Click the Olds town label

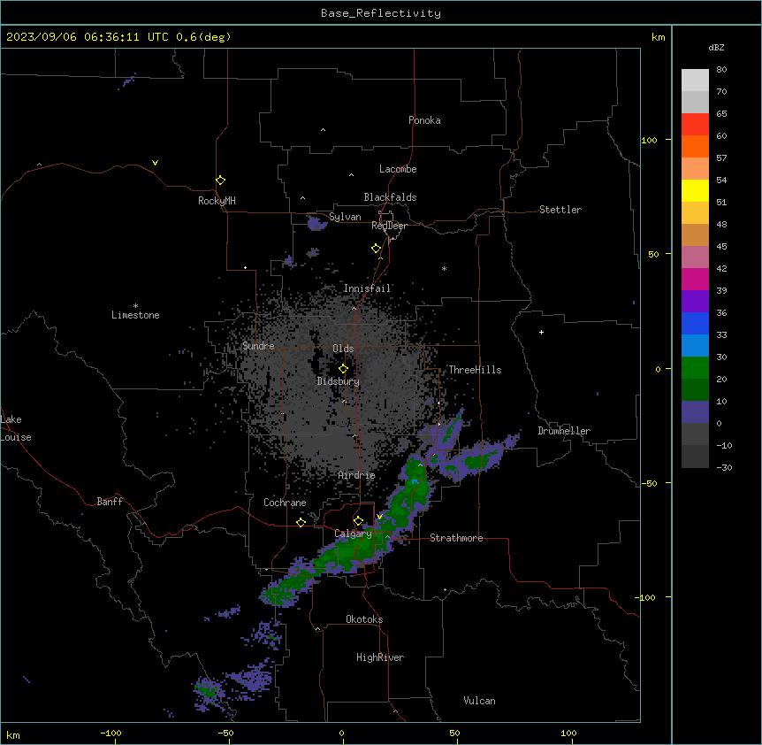pyautogui.click(x=343, y=349)
